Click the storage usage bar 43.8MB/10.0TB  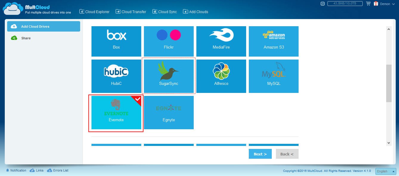pyautogui.click(x=345, y=4)
